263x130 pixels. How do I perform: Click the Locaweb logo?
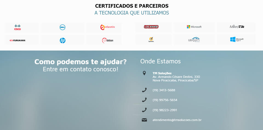(x=151, y=27)
